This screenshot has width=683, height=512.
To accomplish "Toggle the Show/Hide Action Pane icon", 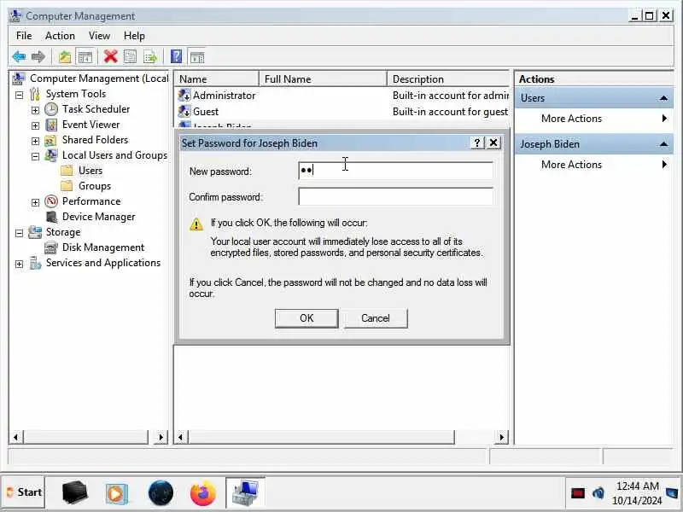I will (197, 56).
